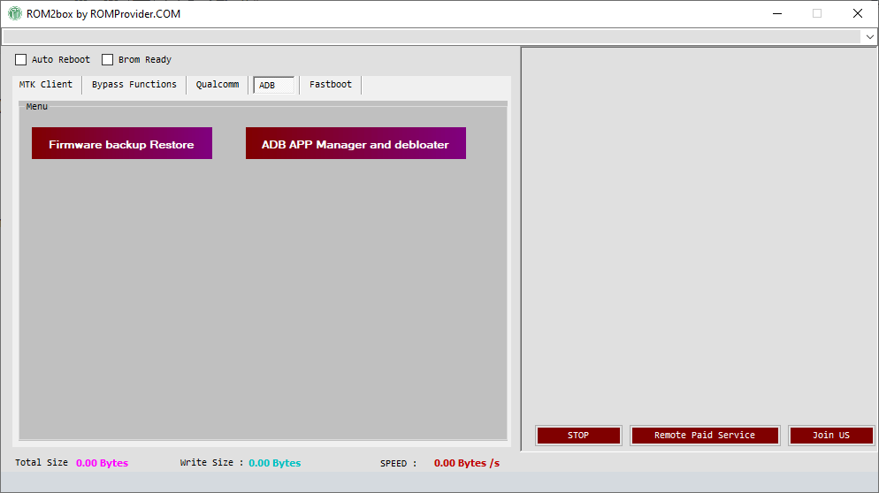Select the Qualcomm tab
The image size is (879, 493).
(x=218, y=85)
